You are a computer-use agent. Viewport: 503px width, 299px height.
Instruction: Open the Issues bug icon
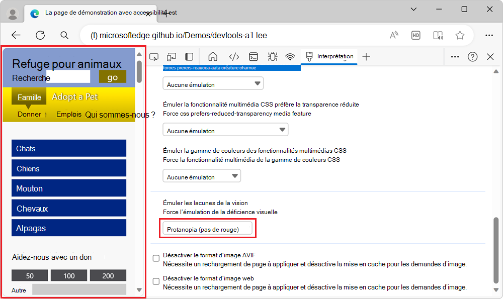point(272,57)
